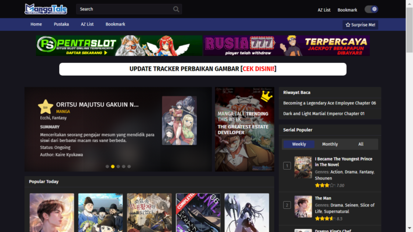The width and height of the screenshot is (413, 232).
Task: Open the COMPLETED ribbon manga cover
Action: coord(198,213)
